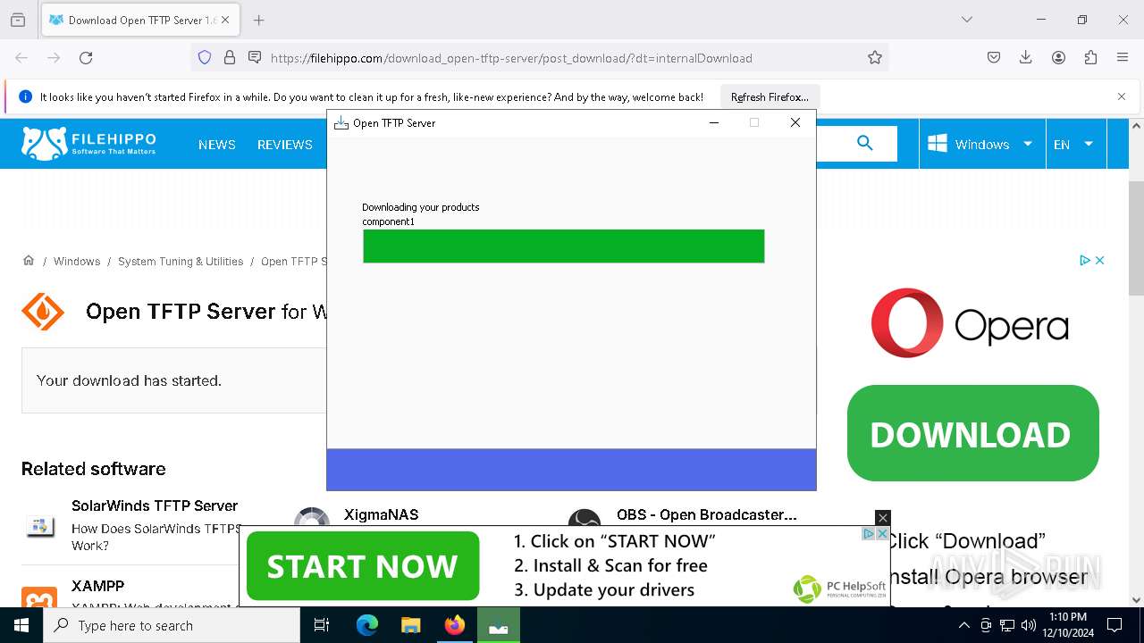This screenshot has height=643, width=1144.
Task: Show hidden tray icons chevron
Action: pyautogui.click(x=963, y=625)
